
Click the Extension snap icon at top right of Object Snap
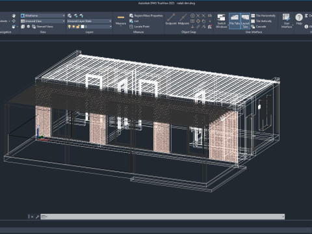tap(210, 16)
